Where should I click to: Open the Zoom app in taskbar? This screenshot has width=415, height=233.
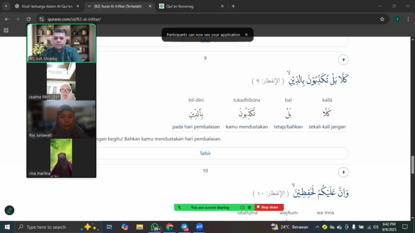pos(199,227)
